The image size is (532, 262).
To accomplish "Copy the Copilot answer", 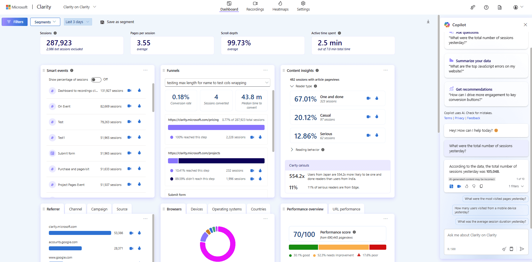I will pos(481,186).
